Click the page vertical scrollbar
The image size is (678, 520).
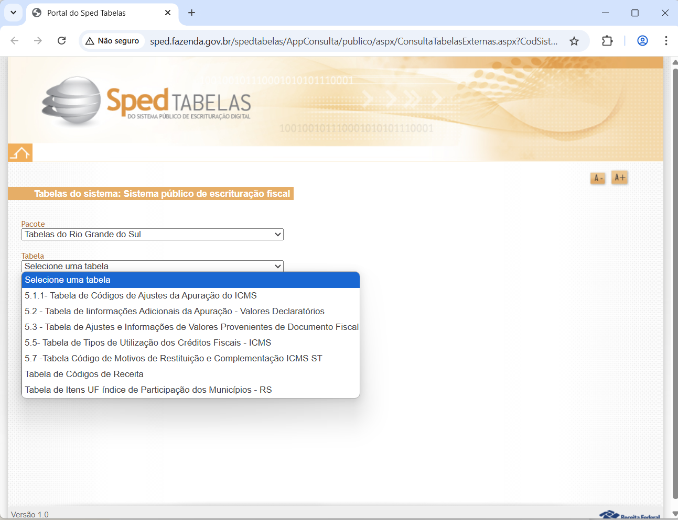click(x=675, y=283)
